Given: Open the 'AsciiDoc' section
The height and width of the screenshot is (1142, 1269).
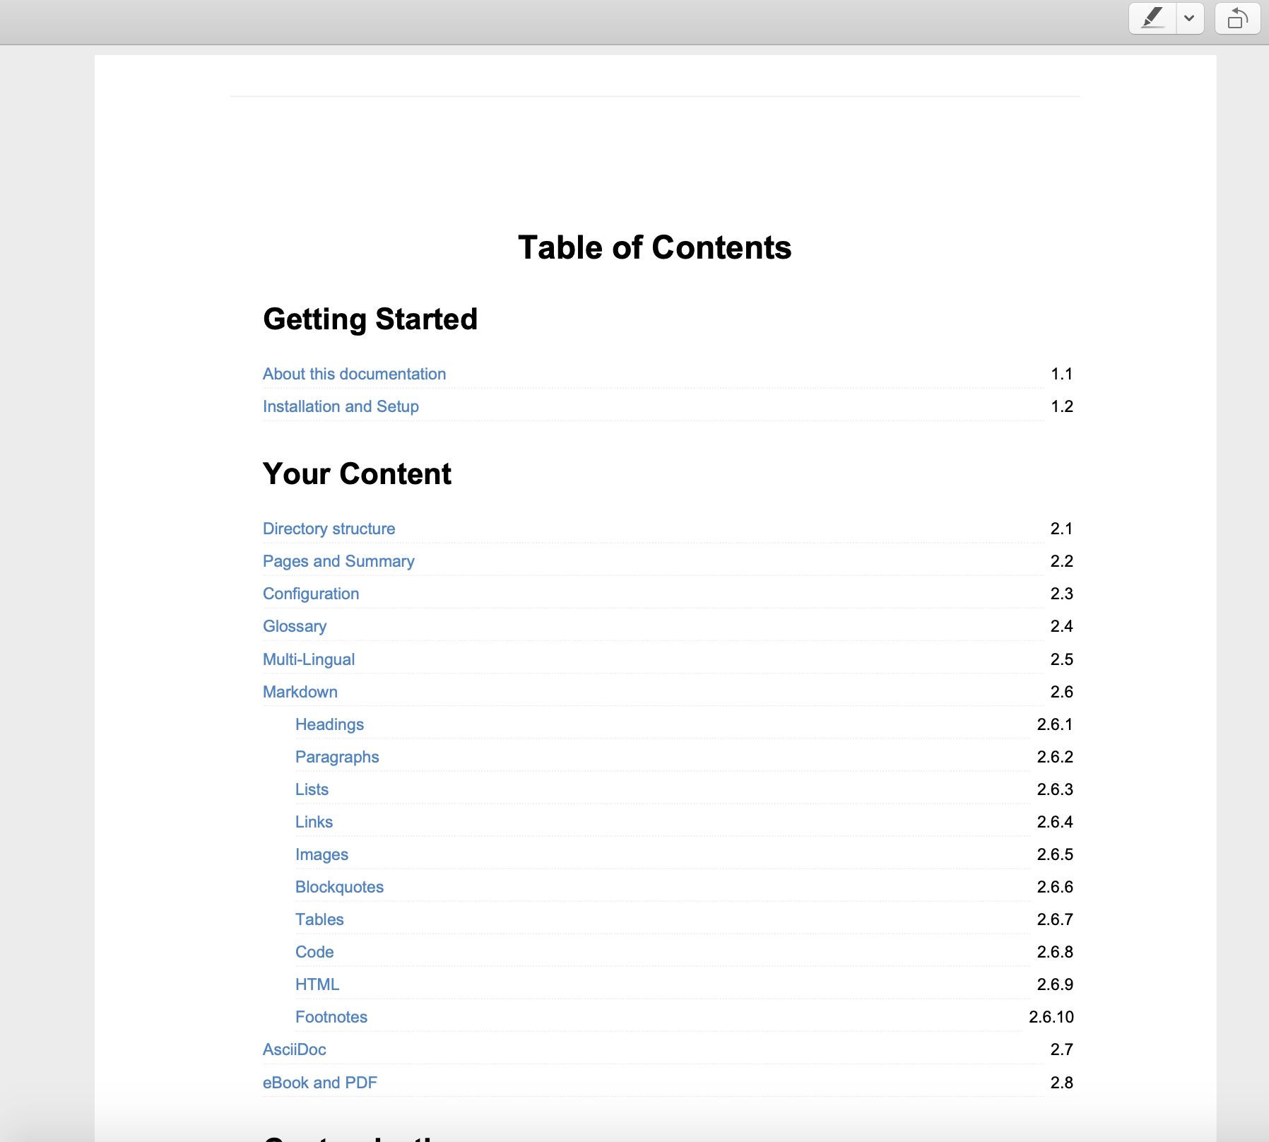Looking at the screenshot, I should [294, 1049].
